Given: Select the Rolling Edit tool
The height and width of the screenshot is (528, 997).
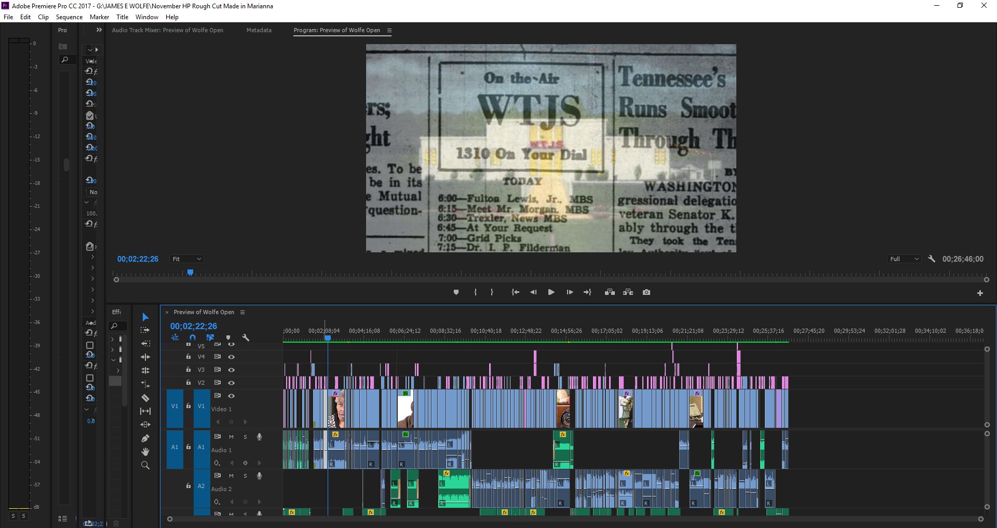Looking at the screenshot, I should point(145,371).
